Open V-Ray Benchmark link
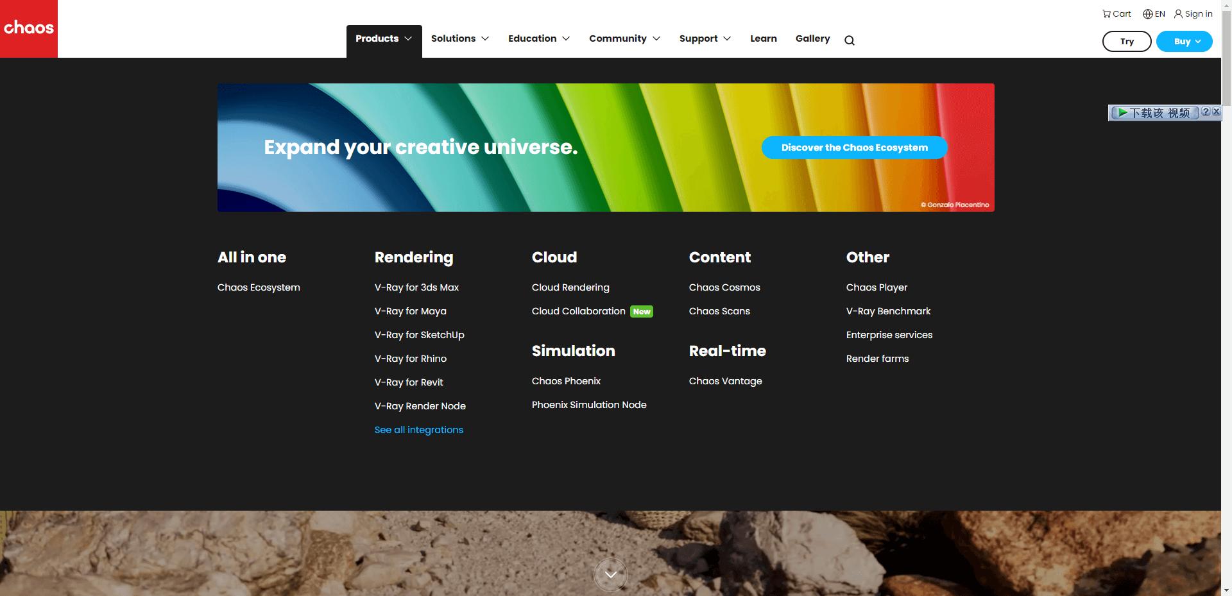Image resolution: width=1232 pixels, height=596 pixels. pyautogui.click(x=888, y=311)
